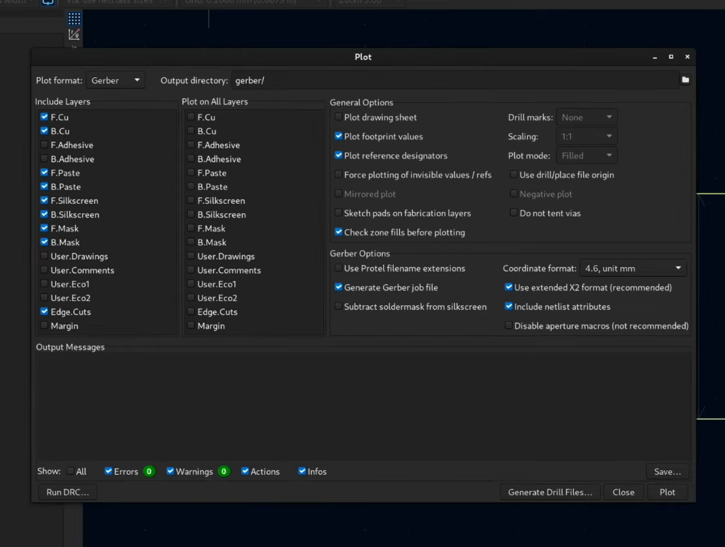725x547 pixels.
Task: Click the Close button
Action: [x=623, y=492]
